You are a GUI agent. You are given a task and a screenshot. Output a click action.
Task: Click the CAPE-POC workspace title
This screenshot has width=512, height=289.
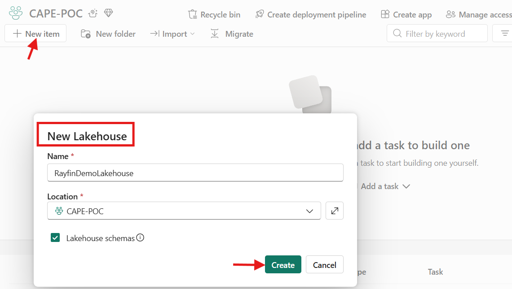56,14
